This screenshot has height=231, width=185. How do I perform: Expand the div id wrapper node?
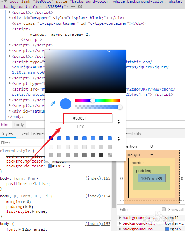click(x=9, y=18)
